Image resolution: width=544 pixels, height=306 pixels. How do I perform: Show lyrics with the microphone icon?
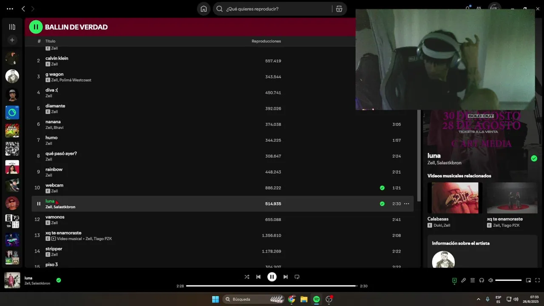point(463,280)
